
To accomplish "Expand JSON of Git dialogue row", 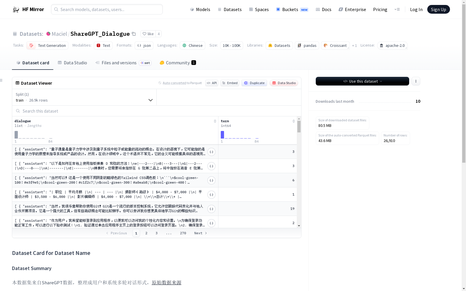I will pos(211,209).
